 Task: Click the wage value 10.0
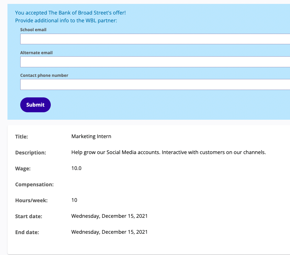click(76, 168)
